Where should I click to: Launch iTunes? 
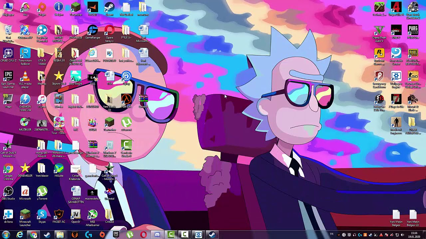42,101
